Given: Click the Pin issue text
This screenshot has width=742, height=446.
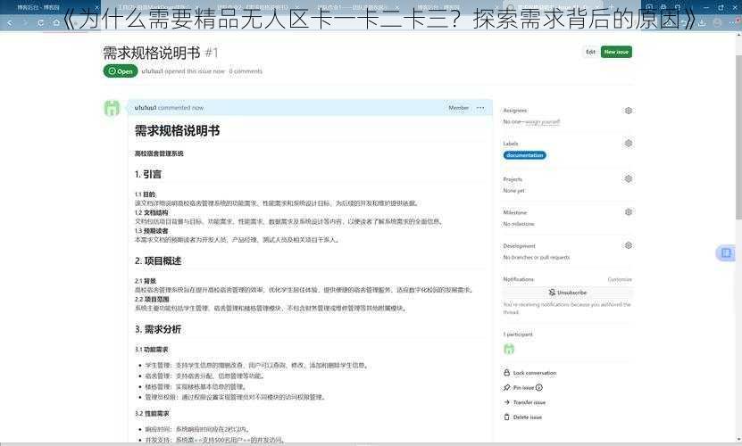Looking at the screenshot, I should tap(523, 387).
